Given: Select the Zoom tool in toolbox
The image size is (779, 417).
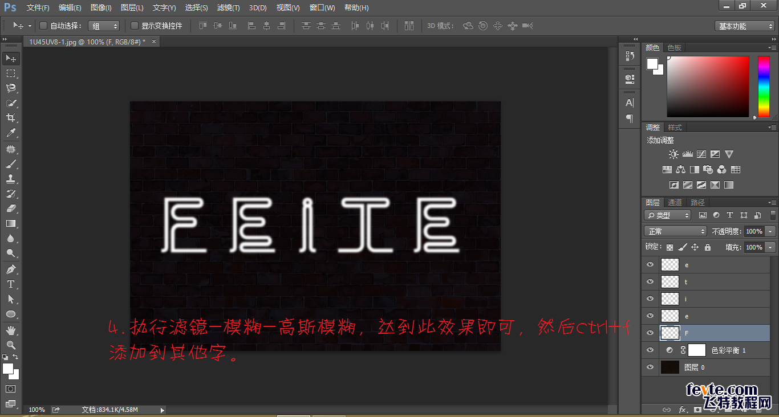Looking at the screenshot, I should [x=11, y=345].
